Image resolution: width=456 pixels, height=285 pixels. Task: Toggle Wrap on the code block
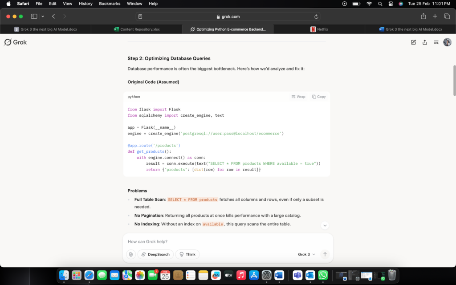[298, 97]
